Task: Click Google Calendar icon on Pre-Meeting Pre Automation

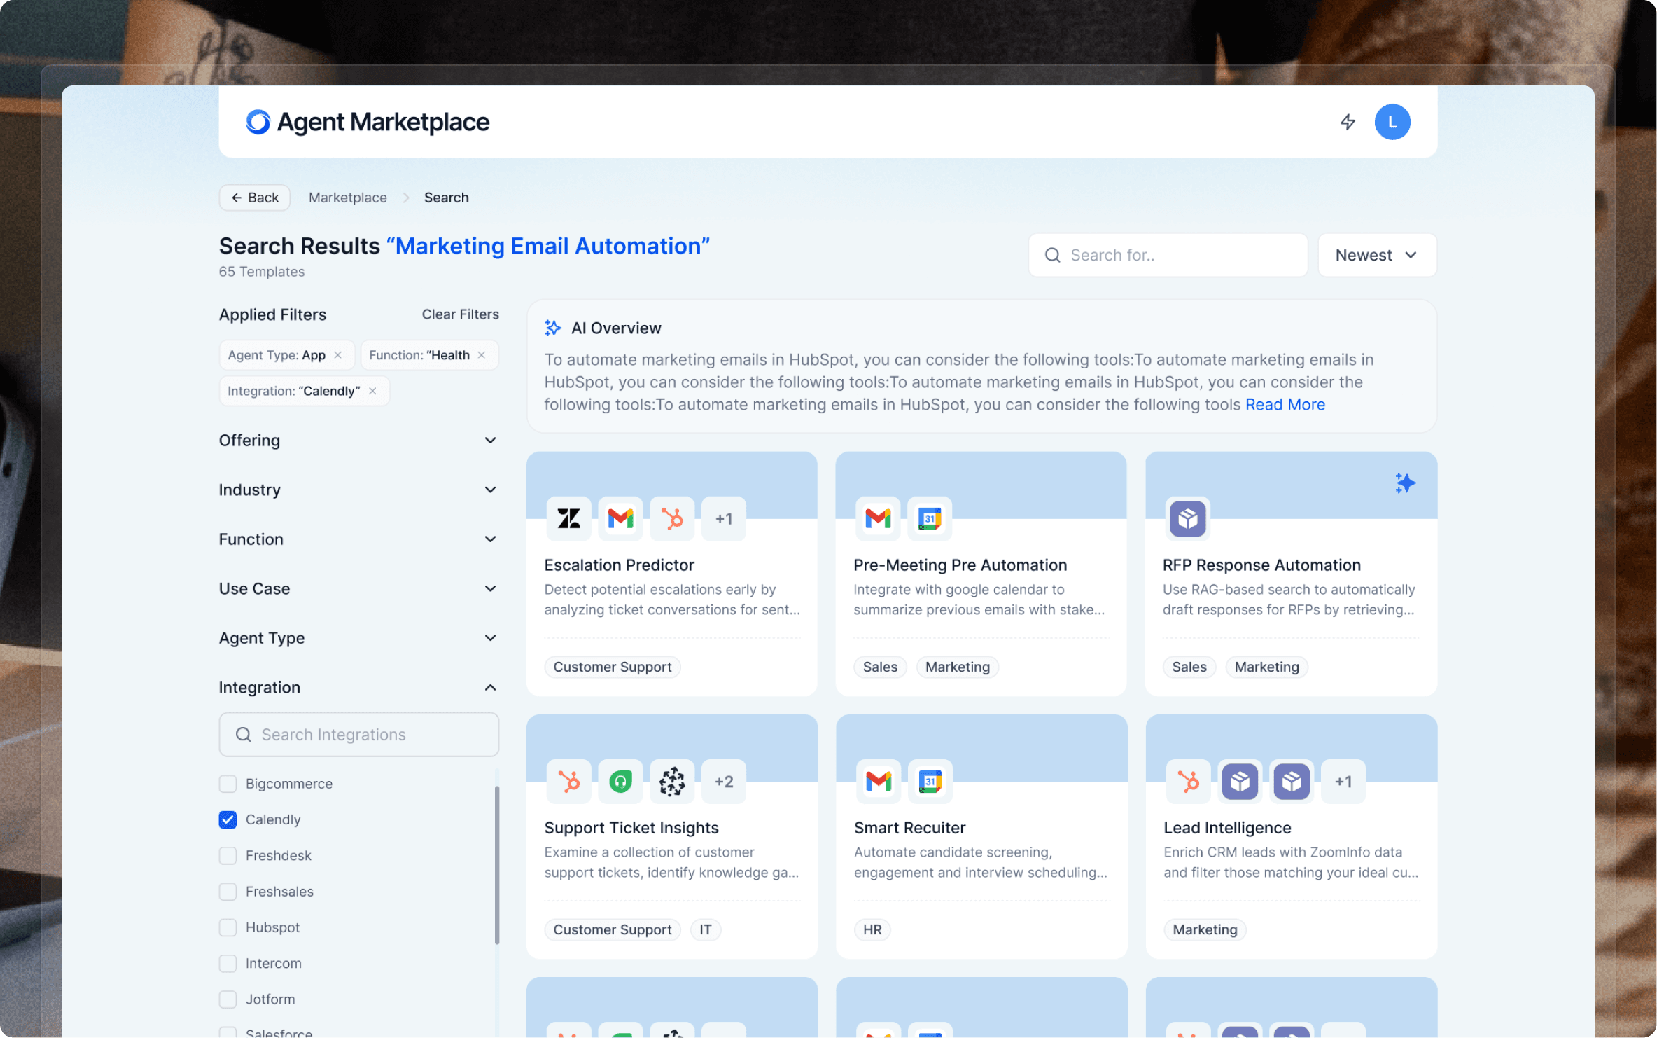Action: pyautogui.click(x=929, y=519)
